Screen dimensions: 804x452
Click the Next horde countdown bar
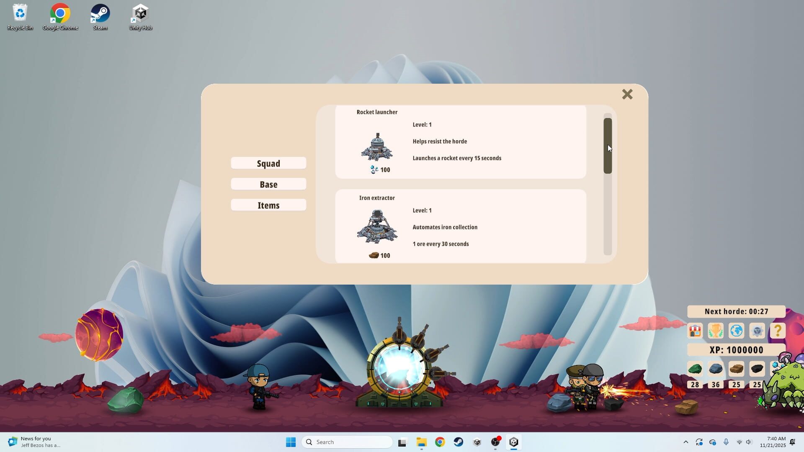(x=736, y=311)
